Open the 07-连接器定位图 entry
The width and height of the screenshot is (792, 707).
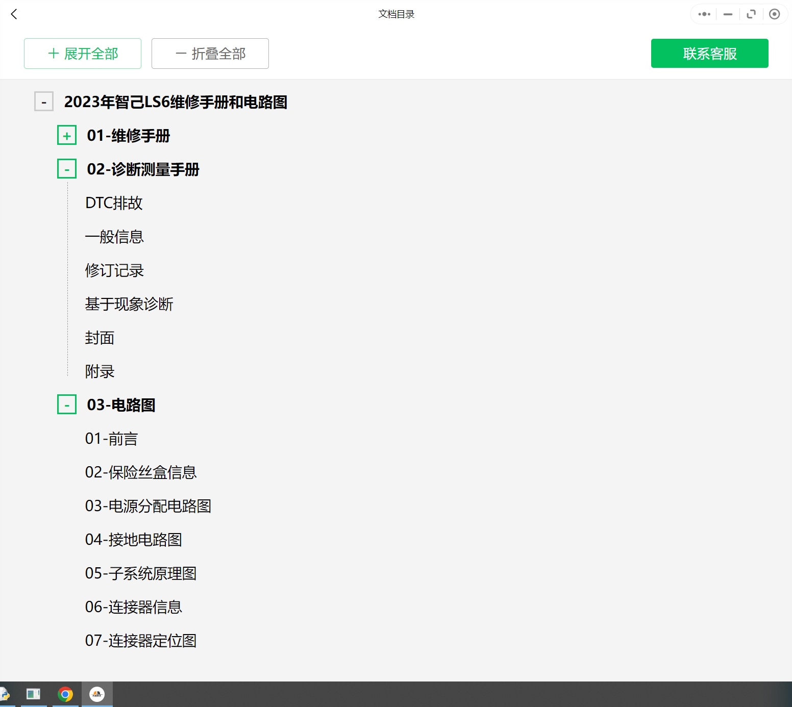coord(141,640)
